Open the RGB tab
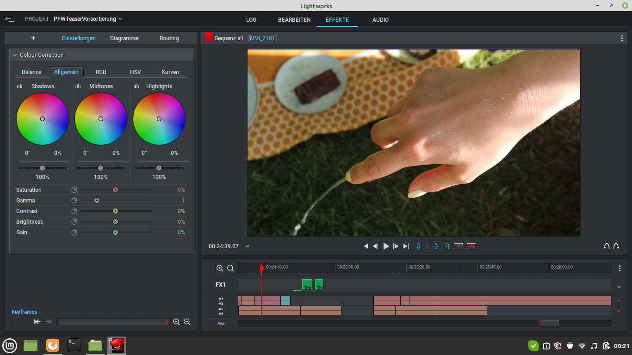This screenshot has width=632, height=355. (x=101, y=72)
